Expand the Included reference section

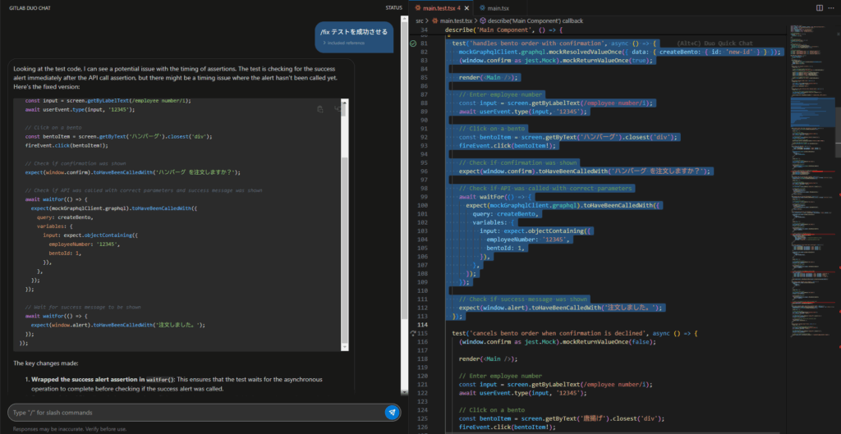pyautogui.click(x=344, y=43)
